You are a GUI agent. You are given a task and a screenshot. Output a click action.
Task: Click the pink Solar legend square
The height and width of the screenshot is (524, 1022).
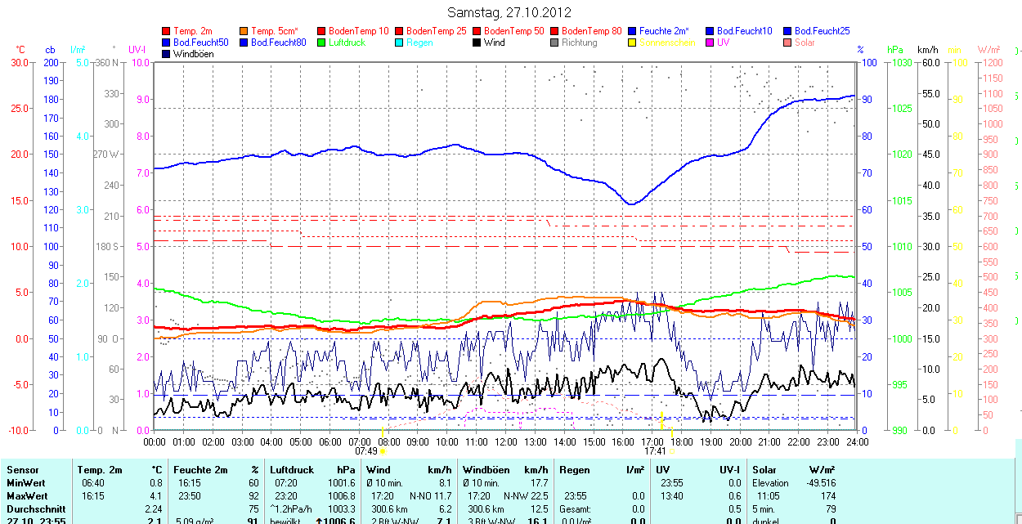click(x=788, y=43)
